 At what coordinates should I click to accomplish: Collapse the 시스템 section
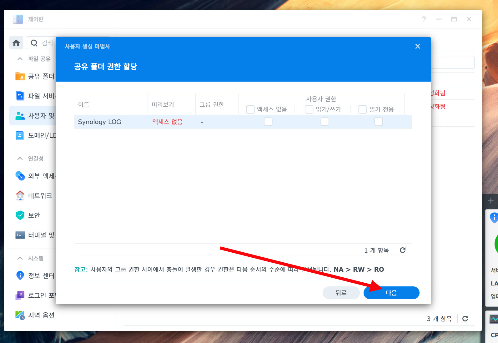coord(20,258)
